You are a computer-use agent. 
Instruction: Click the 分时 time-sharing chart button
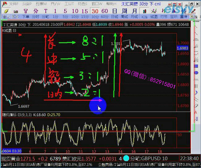coord(36,16)
